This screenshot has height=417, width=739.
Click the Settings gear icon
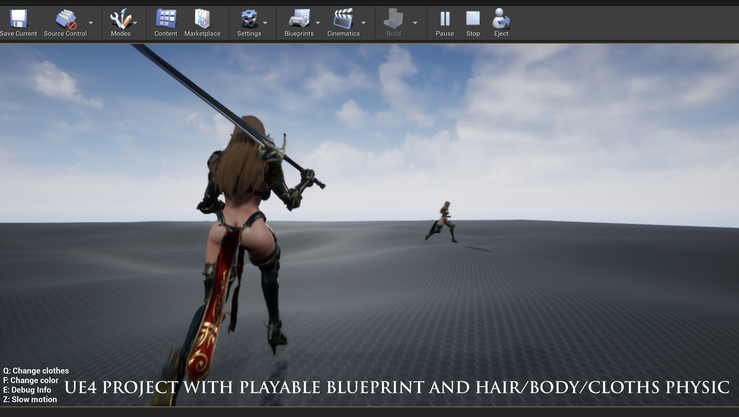click(x=249, y=19)
